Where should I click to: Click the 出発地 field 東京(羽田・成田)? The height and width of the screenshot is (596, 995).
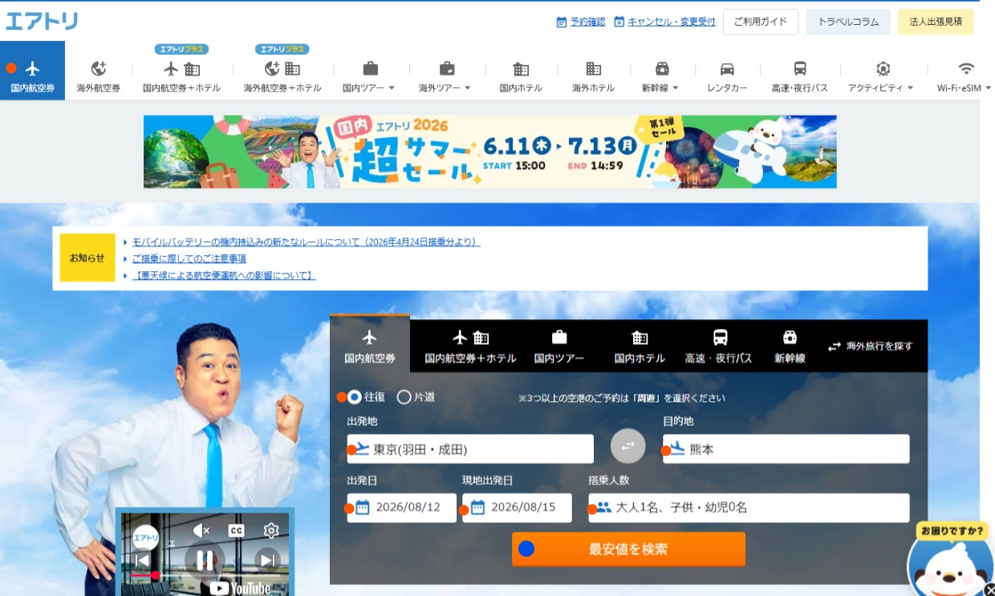(470, 449)
